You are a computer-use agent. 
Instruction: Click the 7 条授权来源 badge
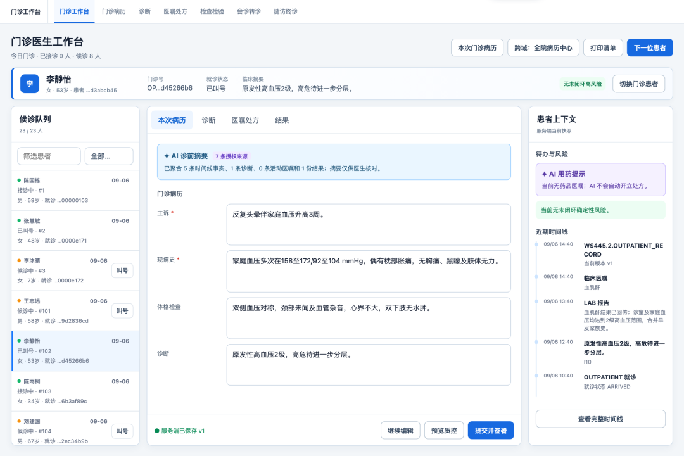pyautogui.click(x=231, y=156)
